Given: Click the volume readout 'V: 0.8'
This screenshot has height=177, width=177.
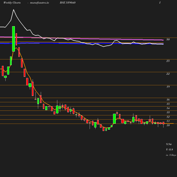Looking at the screenshot, I should (x=170, y=149).
